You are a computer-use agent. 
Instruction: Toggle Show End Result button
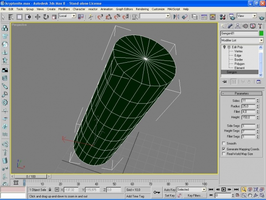coord(234,82)
